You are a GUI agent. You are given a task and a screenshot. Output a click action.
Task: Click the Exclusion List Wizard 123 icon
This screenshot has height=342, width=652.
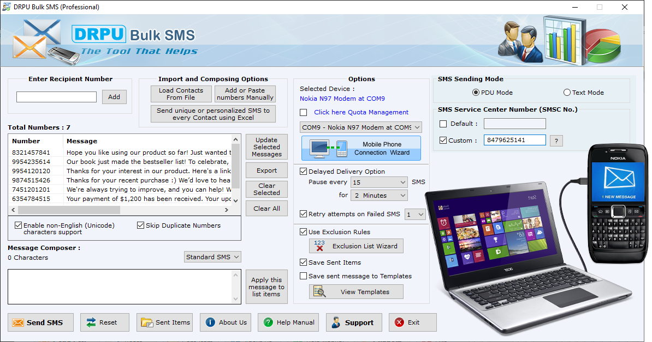point(319,246)
